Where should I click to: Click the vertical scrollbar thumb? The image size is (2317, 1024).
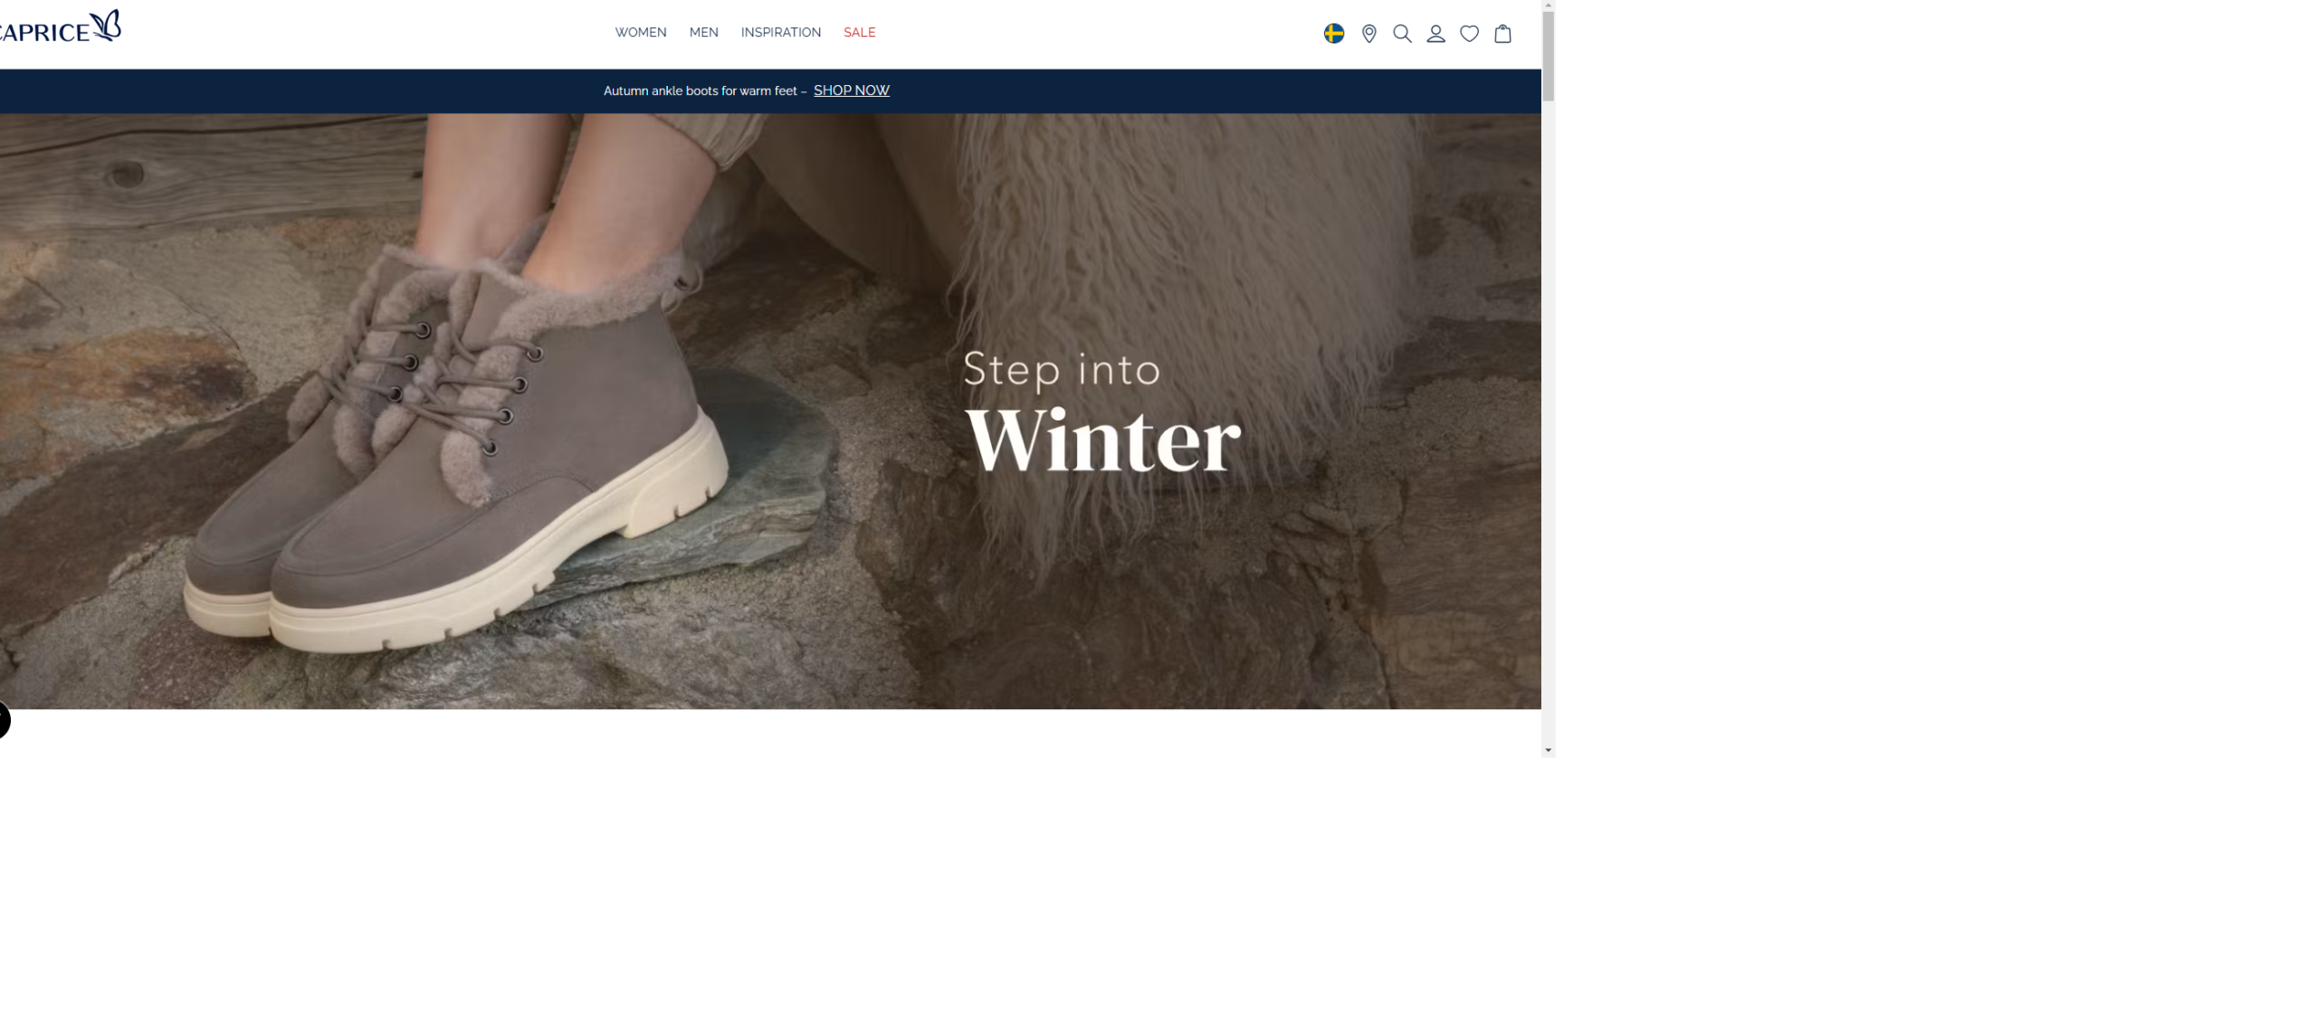tap(1548, 54)
